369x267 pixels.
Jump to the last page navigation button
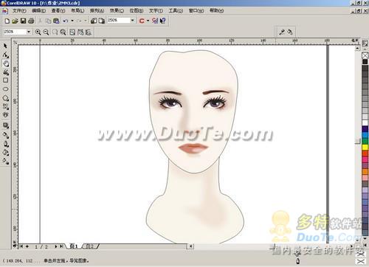[61, 246]
